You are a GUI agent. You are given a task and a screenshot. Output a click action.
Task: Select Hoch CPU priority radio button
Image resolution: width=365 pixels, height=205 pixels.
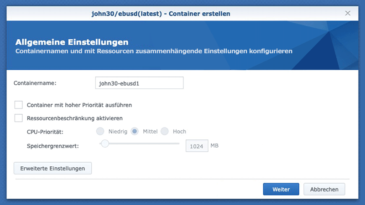165,132
